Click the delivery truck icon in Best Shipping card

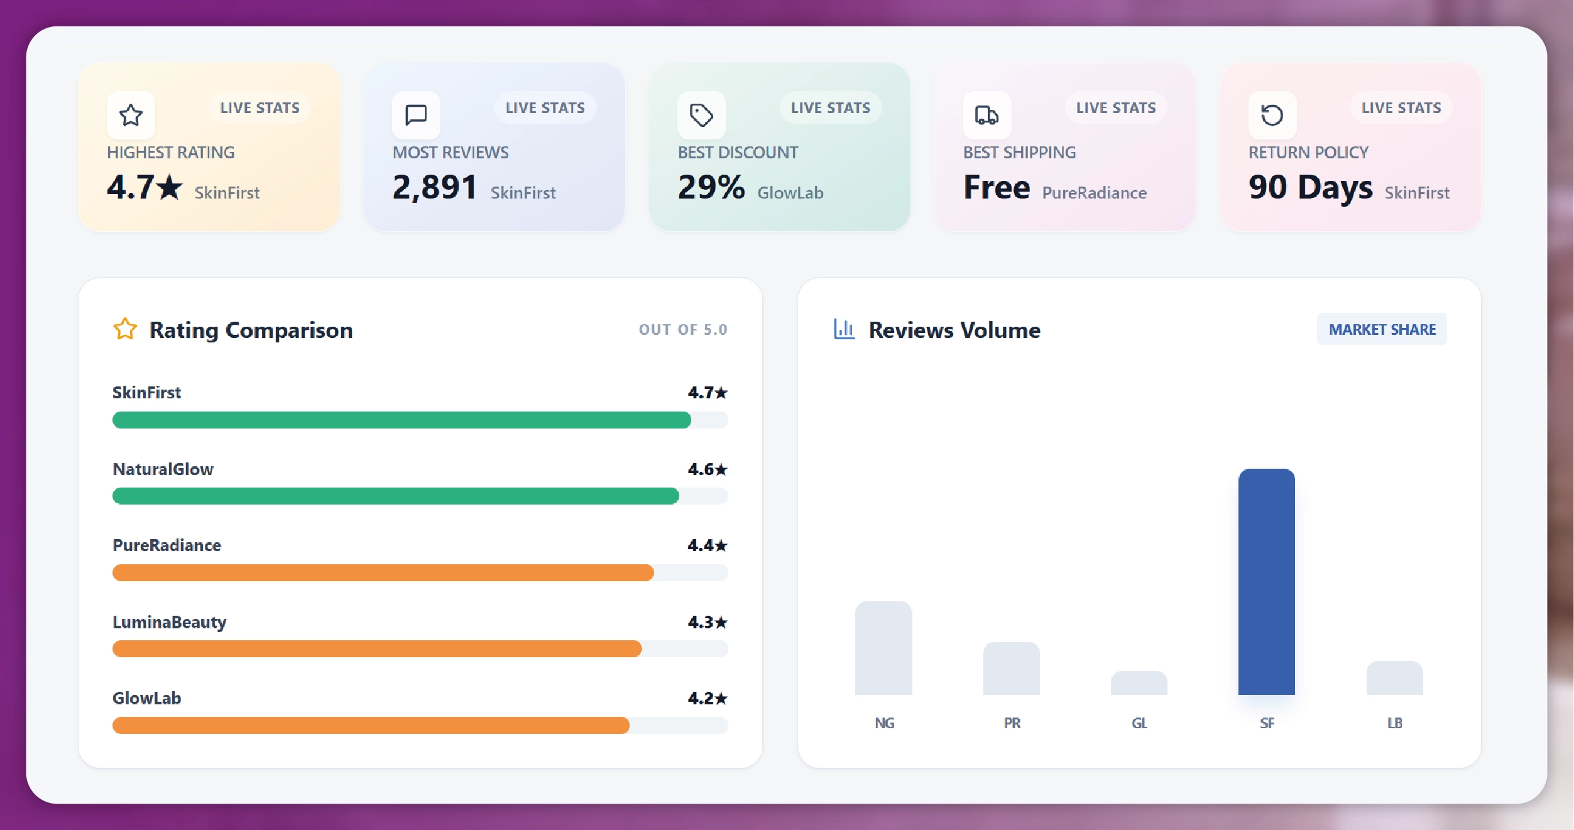986,115
